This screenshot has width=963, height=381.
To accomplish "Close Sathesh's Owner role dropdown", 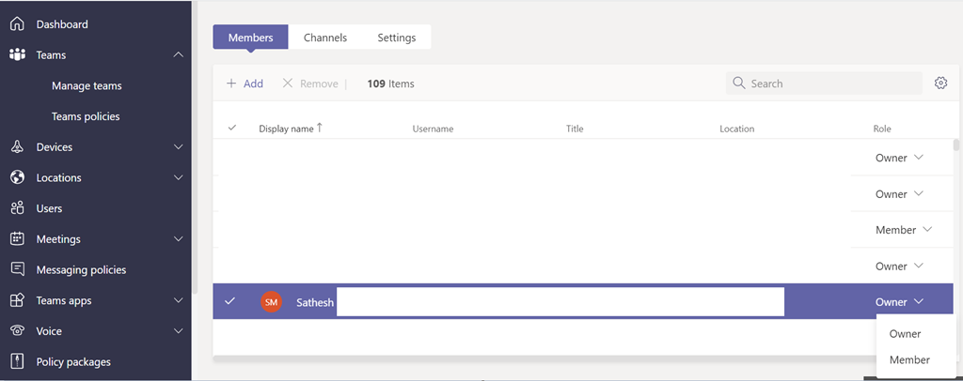I will (899, 301).
